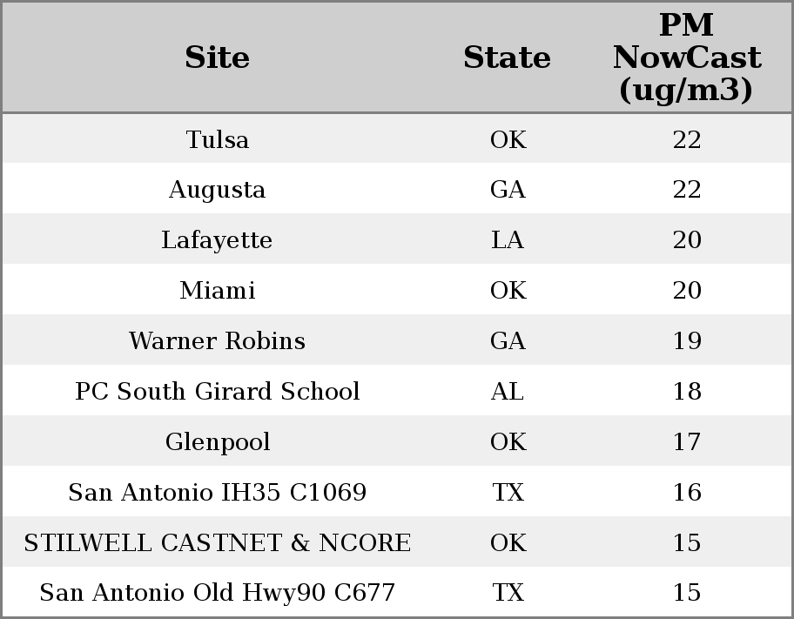This screenshot has height=619, width=794.
Task: Click the Site column header
Action: tap(218, 57)
